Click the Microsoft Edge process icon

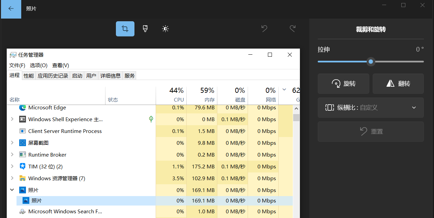click(x=23, y=108)
